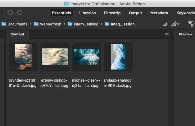This screenshot has width=195, height=126.
Task: Select the Preview panel tab
Action: [185, 34]
